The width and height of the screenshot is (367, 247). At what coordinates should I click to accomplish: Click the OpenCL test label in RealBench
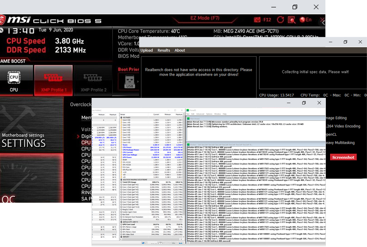331,135
